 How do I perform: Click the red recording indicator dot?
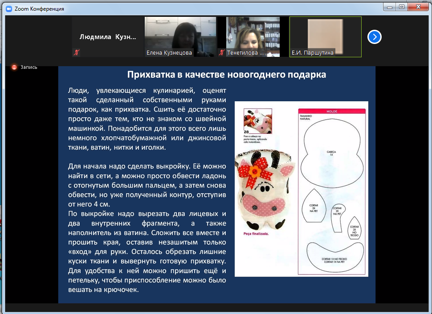pos(14,67)
